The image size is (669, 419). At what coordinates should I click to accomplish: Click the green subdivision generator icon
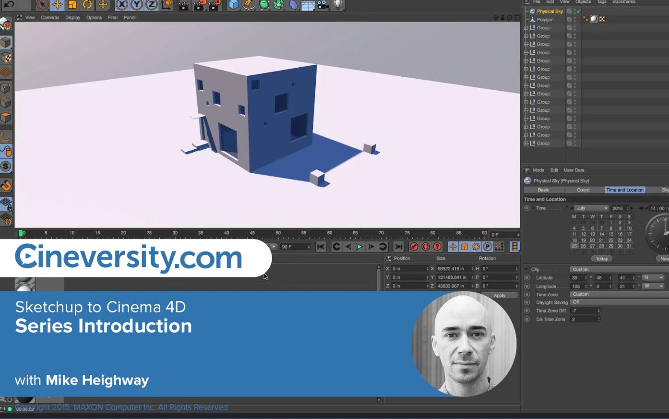263,5
